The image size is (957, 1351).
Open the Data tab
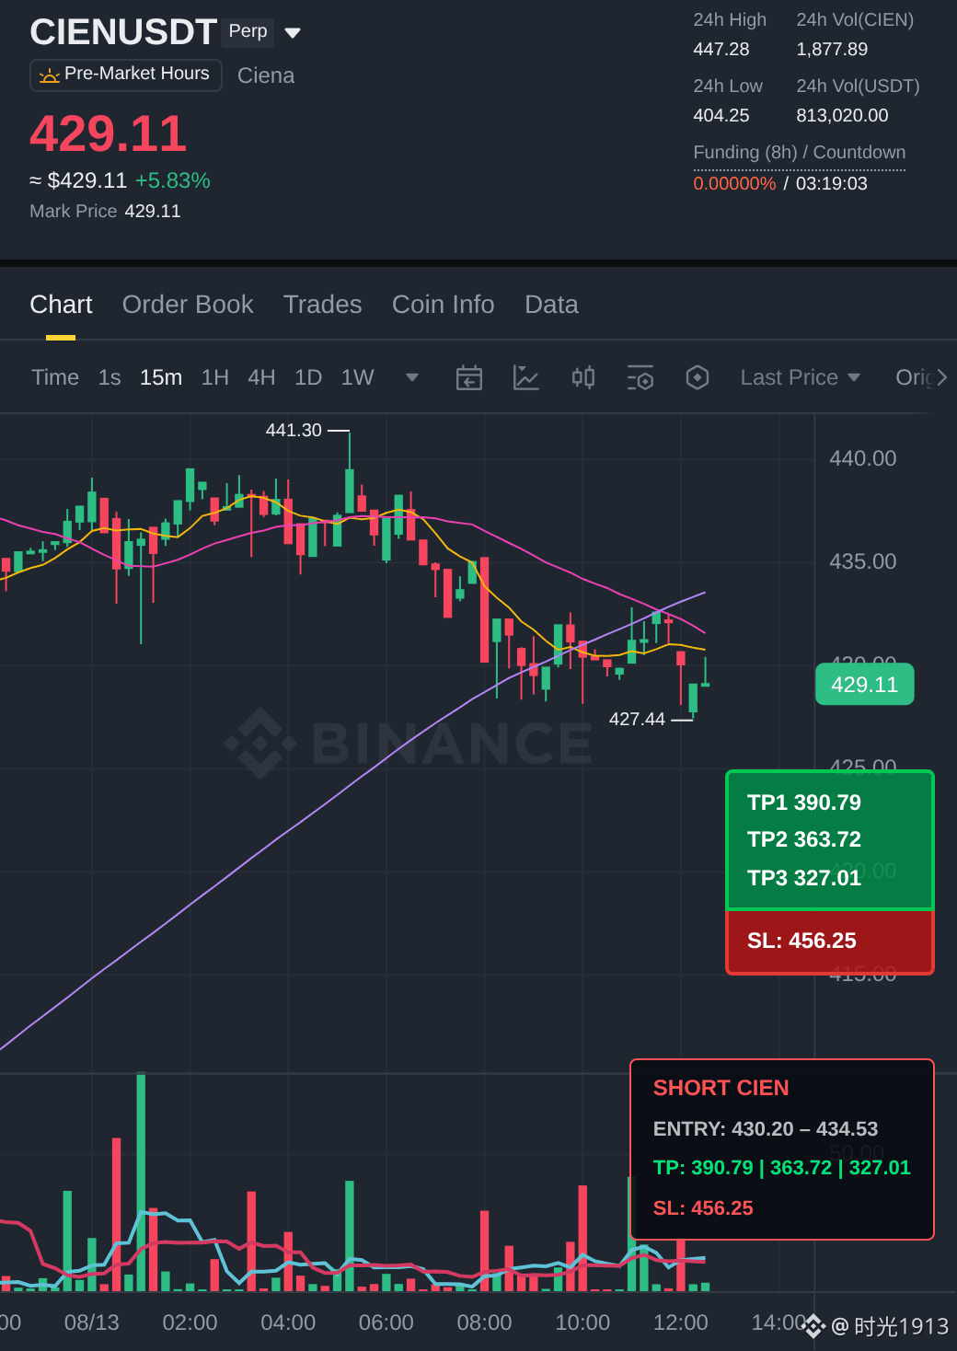click(551, 305)
